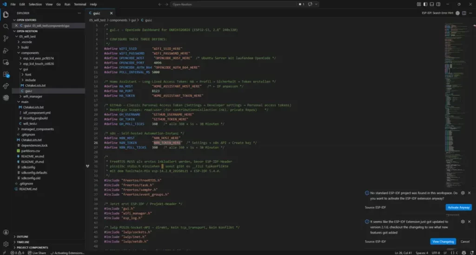Open the errors and warnings indicator in the status bar
This screenshot has height=255, width=476.
coord(17,253)
